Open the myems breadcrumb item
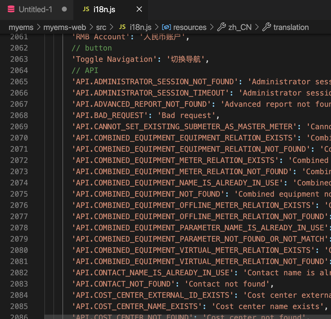Screen dimensions: 331x319 pyautogui.click(x=21, y=27)
